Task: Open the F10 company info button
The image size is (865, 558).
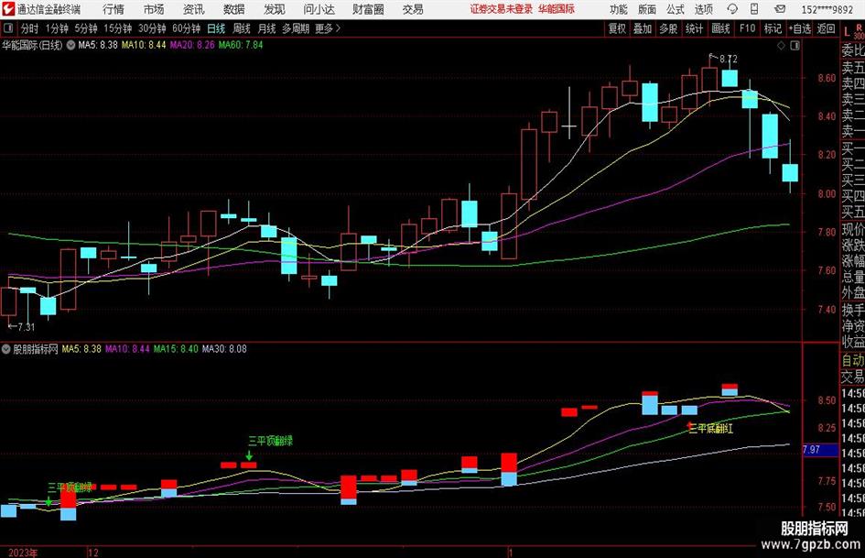Action: coord(747,28)
